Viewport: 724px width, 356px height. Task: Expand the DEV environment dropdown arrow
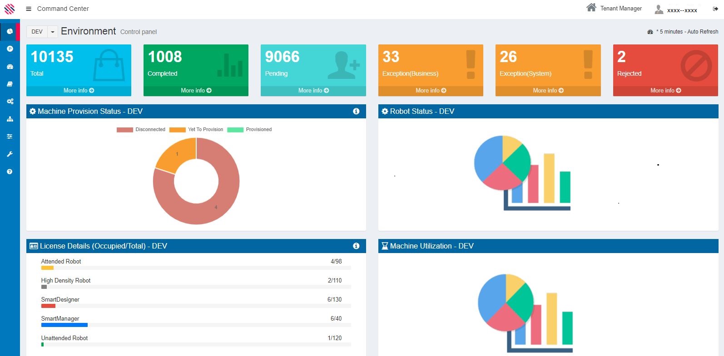53,32
